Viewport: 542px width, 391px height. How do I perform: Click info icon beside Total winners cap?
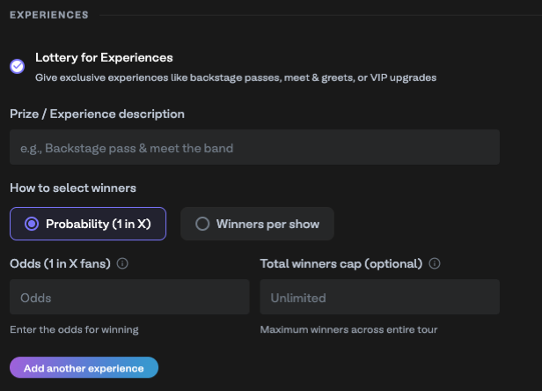pyautogui.click(x=435, y=263)
